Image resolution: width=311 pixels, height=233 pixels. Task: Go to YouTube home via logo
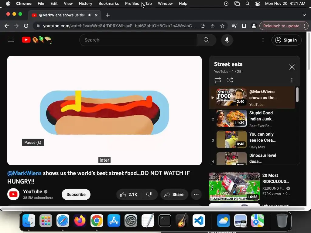(37, 40)
